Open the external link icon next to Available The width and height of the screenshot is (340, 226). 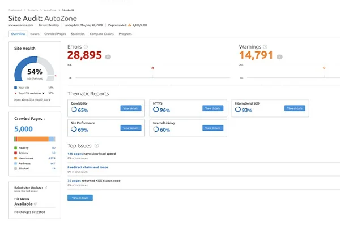point(35,204)
